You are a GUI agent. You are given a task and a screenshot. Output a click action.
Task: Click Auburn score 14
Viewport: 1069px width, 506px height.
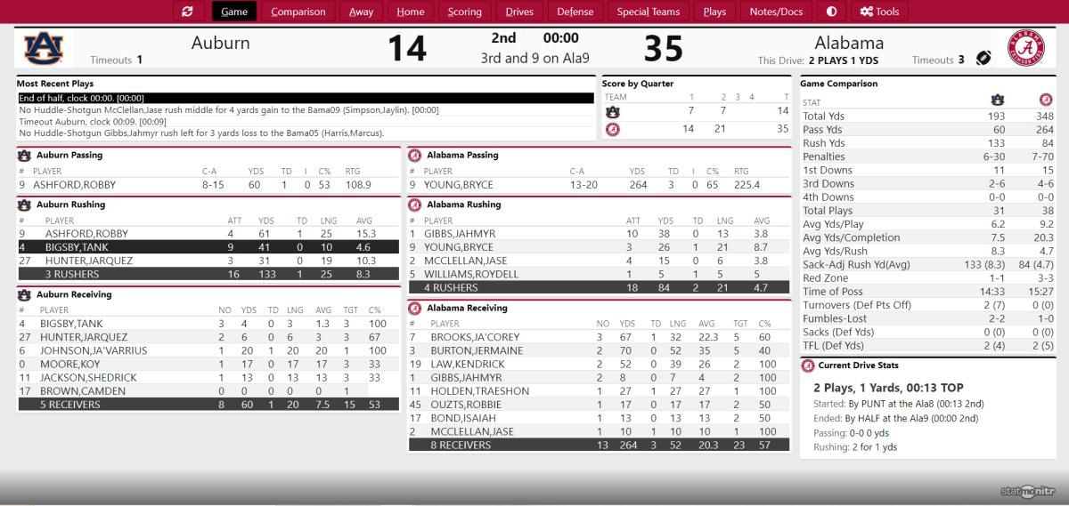point(408,49)
